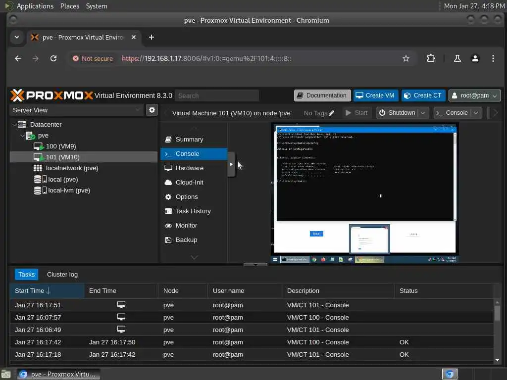Open Task History for the VM
The image size is (507, 380).
coord(194,211)
